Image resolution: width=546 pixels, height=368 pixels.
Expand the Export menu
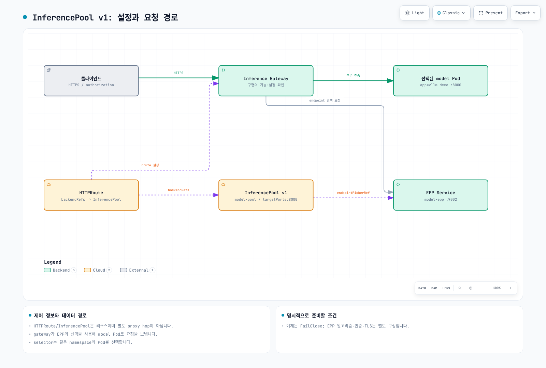(x=526, y=13)
